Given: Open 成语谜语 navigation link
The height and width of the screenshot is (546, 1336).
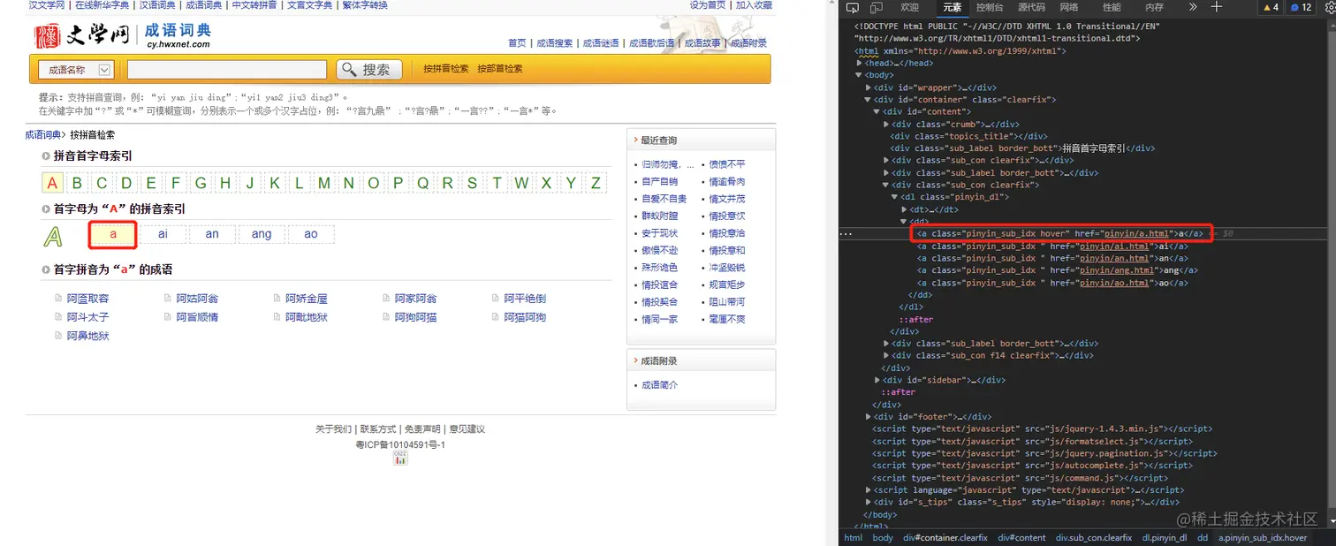Looking at the screenshot, I should [601, 42].
